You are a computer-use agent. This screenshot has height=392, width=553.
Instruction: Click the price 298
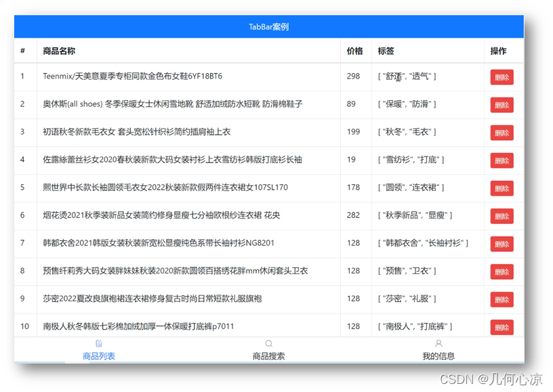coord(353,76)
